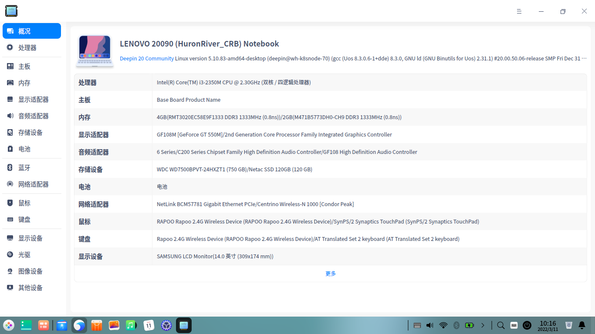Show 内存 memory details from the sidebar
Image resolution: width=595 pixels, height=334 pixels.
pos(32,83)
